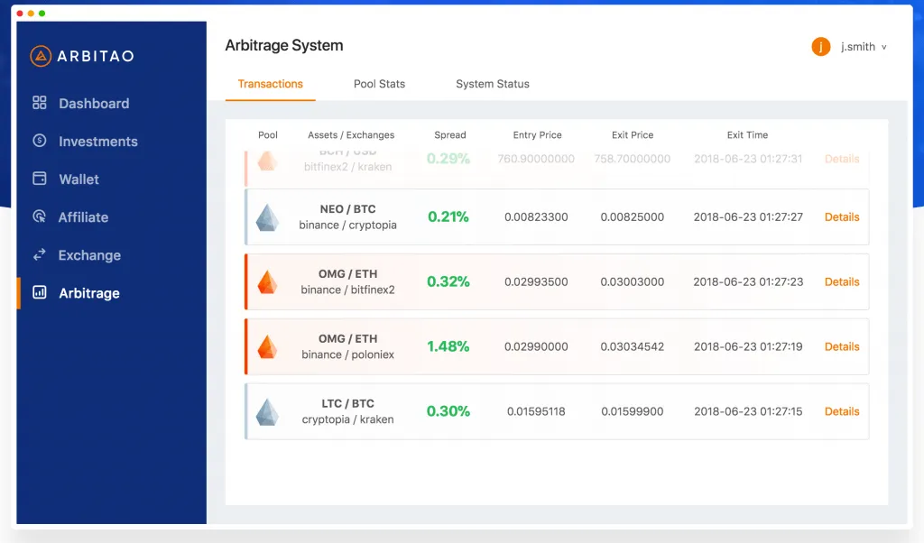View Details for OMG / ETH bitfinex2 row
924x543 pixels.
tap(841, 282)
